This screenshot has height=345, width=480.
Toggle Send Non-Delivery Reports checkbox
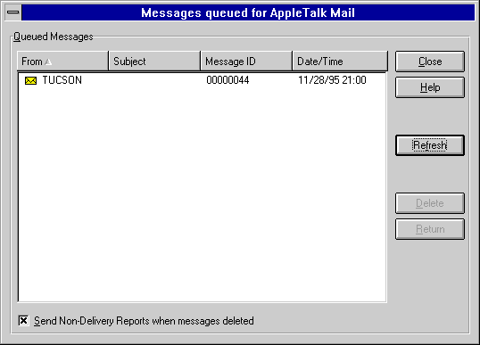click(x=23, y=321)
